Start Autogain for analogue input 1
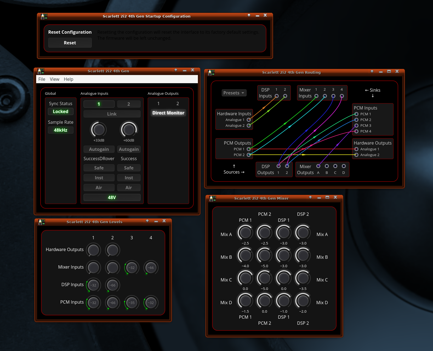433x351 pixels. click(99, 149)
